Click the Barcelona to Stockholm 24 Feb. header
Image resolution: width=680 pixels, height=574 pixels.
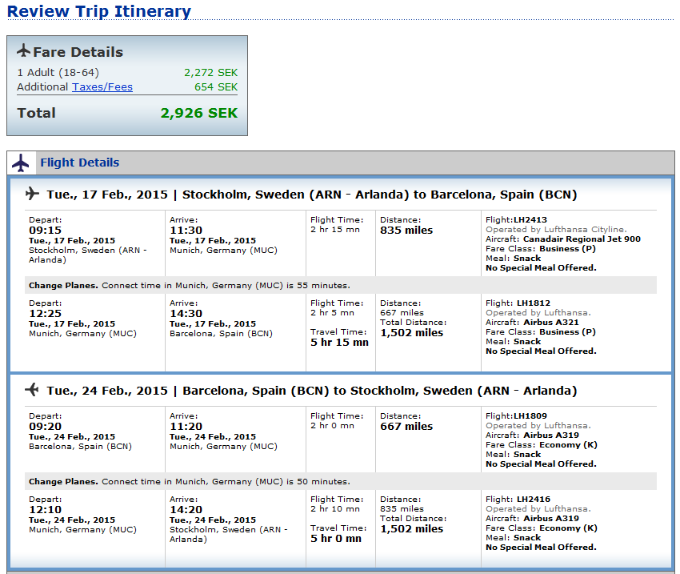pyautogui.click(x=312, y=391)
